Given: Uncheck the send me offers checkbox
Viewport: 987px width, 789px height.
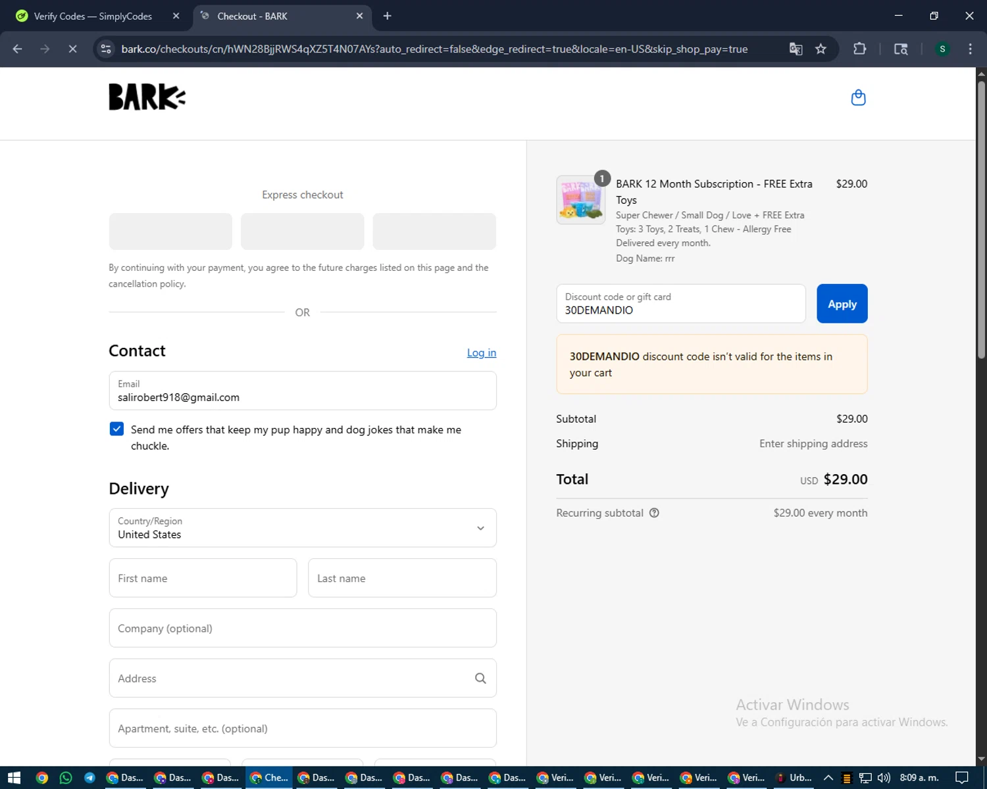Looking at the screenshot, I should (x=116, y=429).
